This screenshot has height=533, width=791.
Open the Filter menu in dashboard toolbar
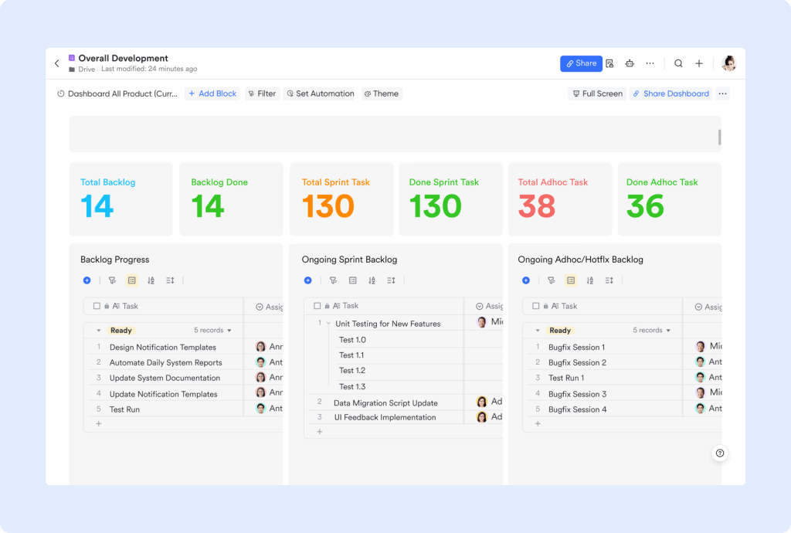pos(263,93)
